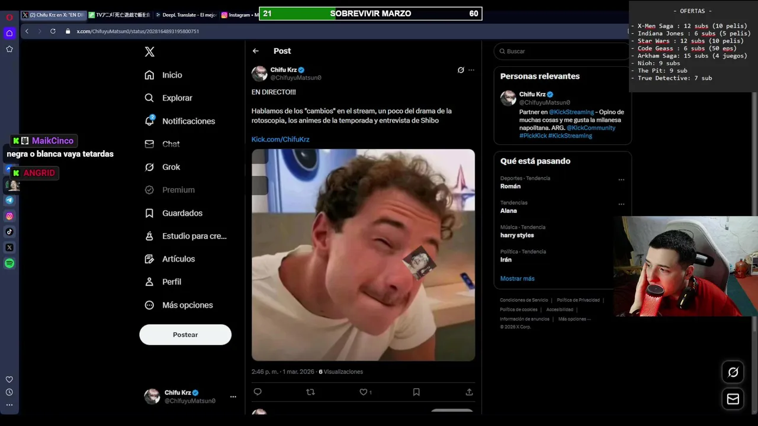758x426 pixels.
Task: Open Grok in the X sidebar
Action: tap(162, 167)
